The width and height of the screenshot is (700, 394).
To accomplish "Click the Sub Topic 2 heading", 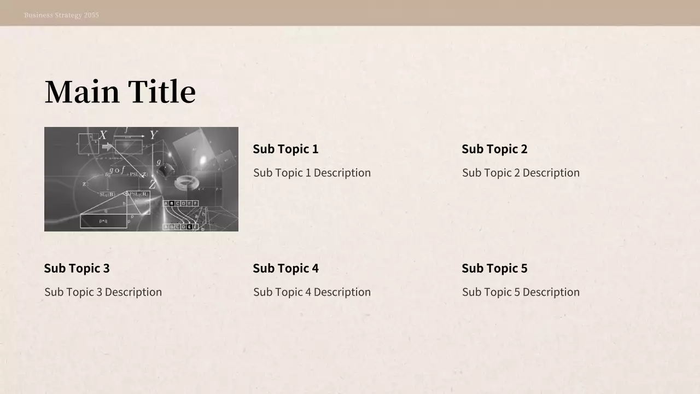I will tap(494, 149).
